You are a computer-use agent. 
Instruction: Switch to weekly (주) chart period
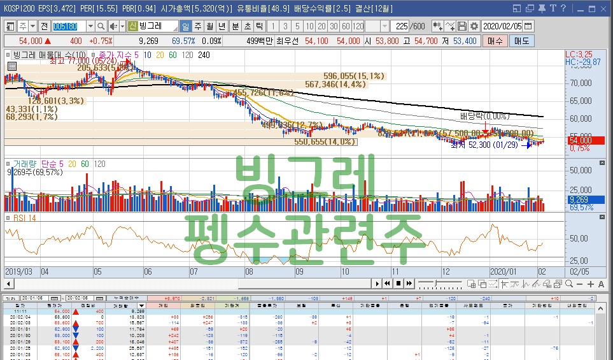tap(198, 26)
